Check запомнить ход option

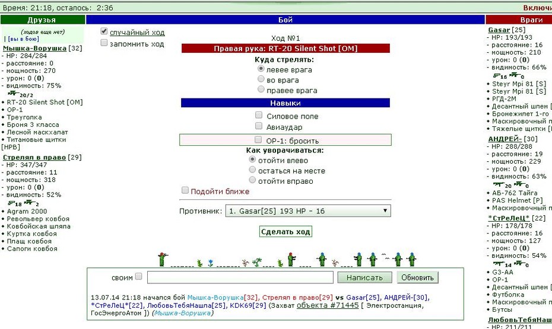(104, 43)
